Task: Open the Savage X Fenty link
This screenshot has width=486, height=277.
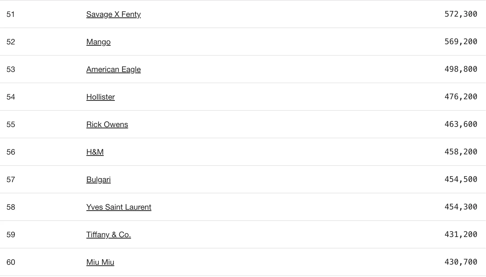Action: [114, 14]
